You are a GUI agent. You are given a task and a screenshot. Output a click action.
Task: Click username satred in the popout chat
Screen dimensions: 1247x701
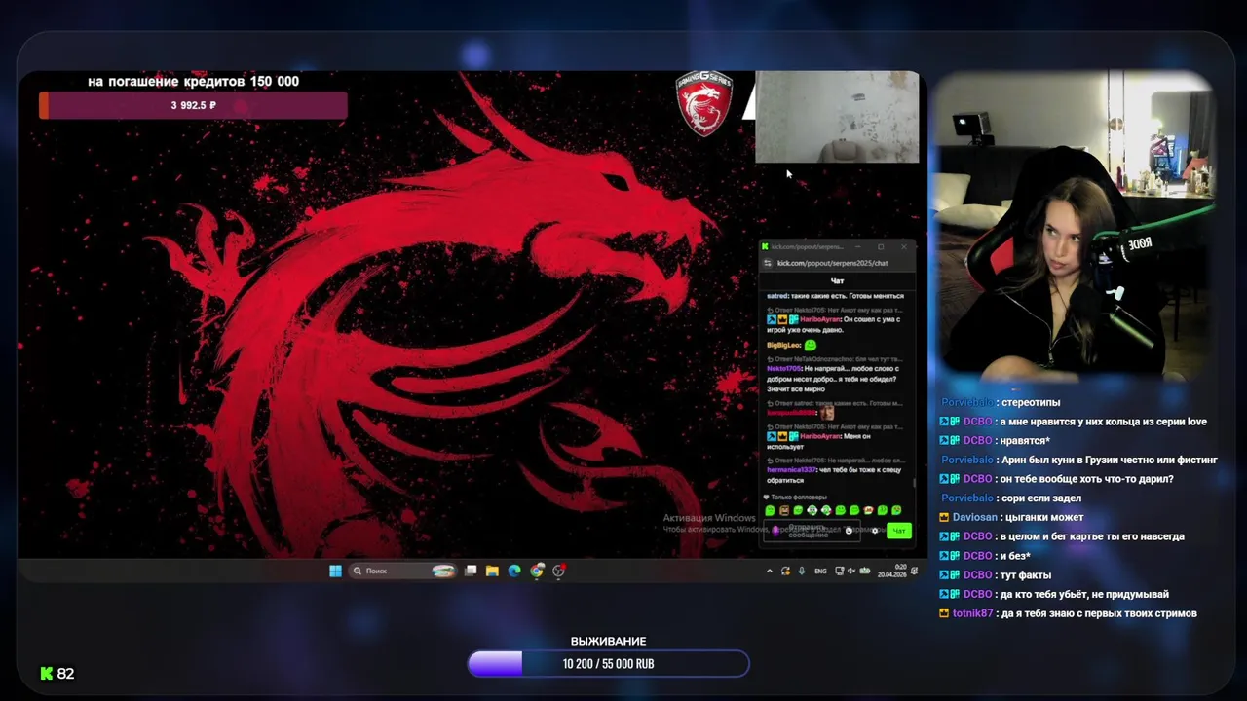tap(776, 296)
